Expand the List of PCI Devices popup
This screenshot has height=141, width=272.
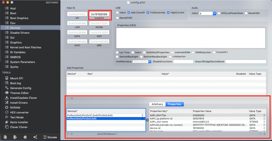pyautogui.click(x=107, y=134)
